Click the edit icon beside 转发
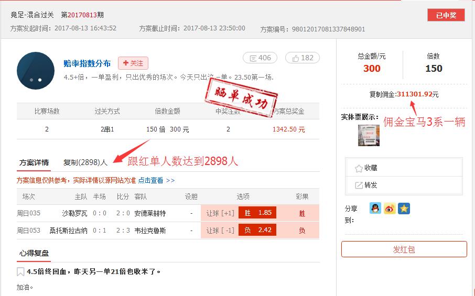The width and height of the screenshot is (475, 296). pos(359,185)
